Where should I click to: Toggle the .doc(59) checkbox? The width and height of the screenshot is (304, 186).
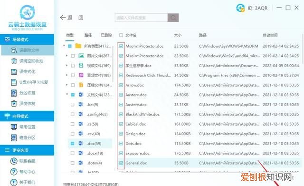coord(72,144)
